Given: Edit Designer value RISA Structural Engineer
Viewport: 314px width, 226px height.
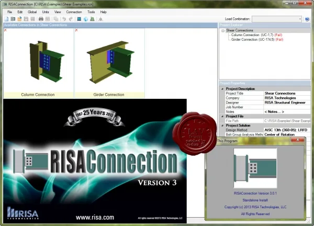Looking at the screenshot, I should [x=287, y=103].
